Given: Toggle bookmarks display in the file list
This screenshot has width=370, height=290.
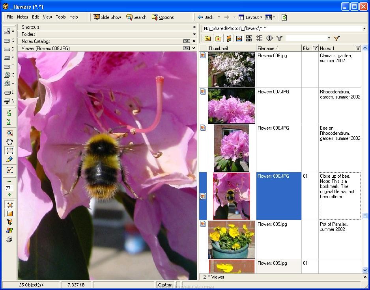Looking at the screenshot, I should 229,38.
